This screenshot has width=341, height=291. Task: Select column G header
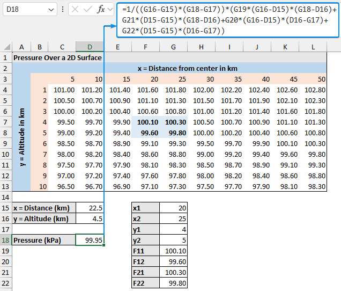tap(173, 47)
